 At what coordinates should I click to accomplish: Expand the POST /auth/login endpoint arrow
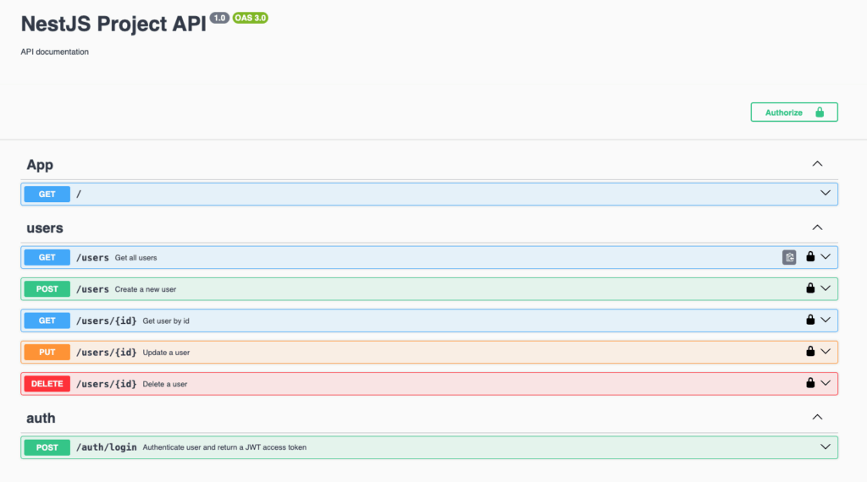pyautogui.click(x=826, y=446)
